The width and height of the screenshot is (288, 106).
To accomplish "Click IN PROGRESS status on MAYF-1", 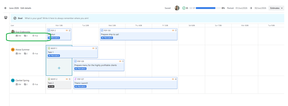I will pyautogui.click(x=54, y=55).
